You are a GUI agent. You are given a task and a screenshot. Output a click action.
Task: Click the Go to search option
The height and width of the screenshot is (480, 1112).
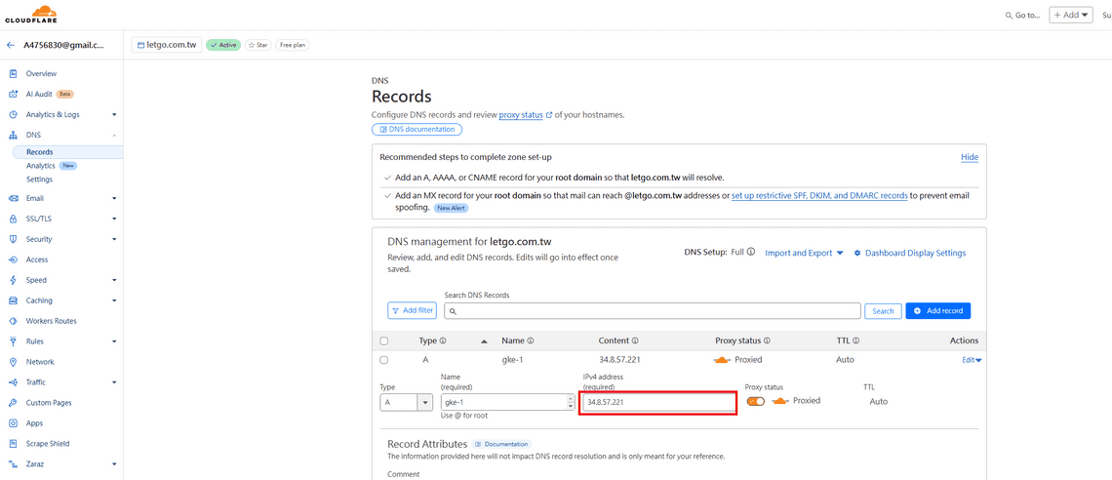pyautogui.click(x=1022, y=15)
